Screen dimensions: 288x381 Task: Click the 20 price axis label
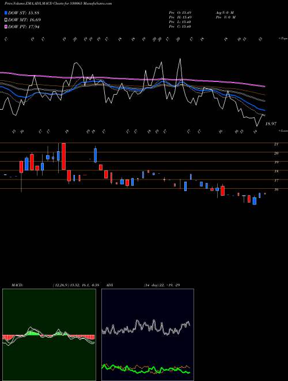coord(276,154)
